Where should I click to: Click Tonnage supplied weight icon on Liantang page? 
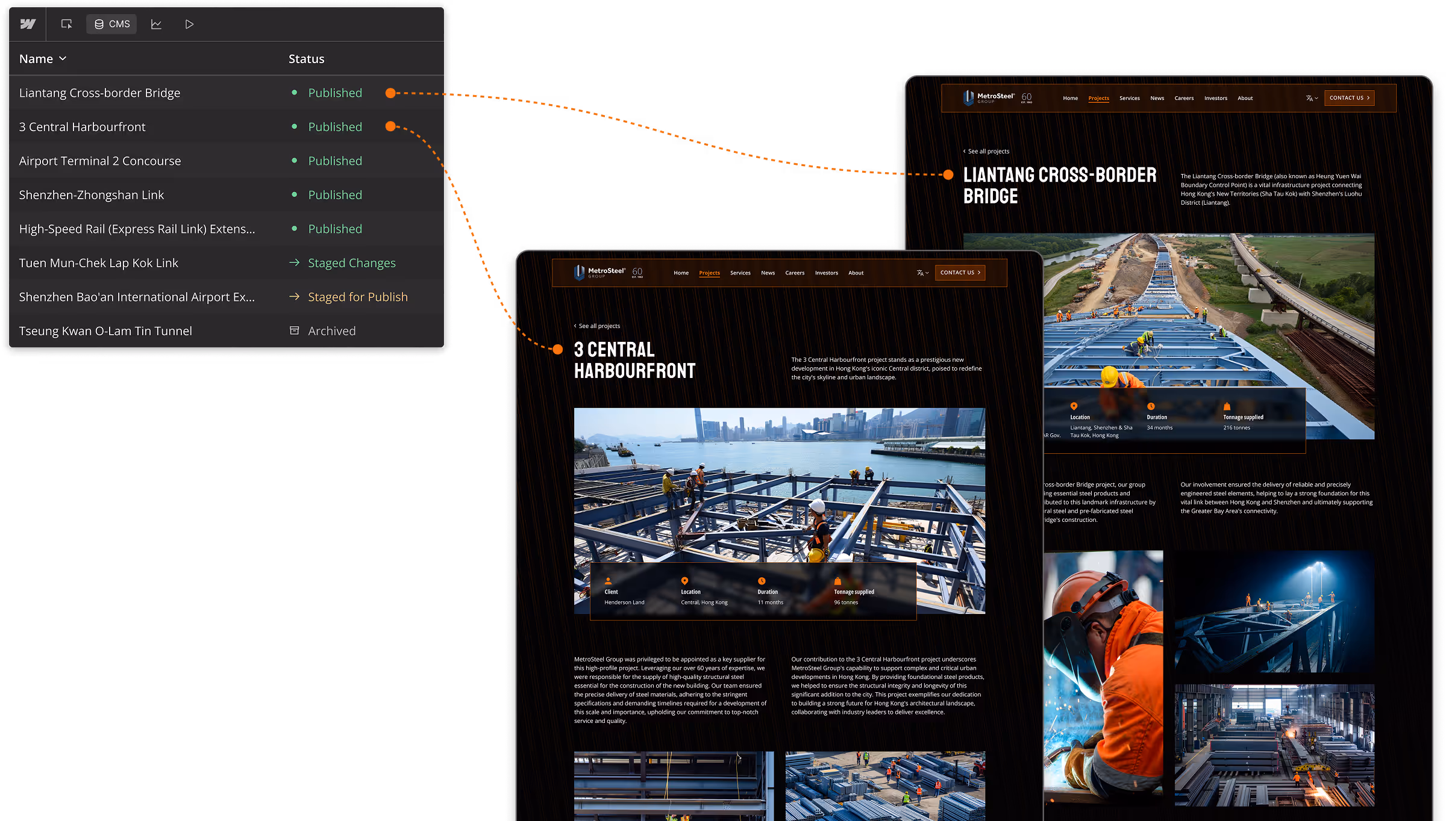[1227, 406]
